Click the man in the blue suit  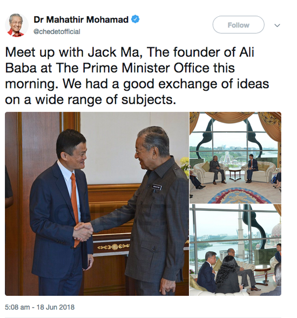click(61, 211)
